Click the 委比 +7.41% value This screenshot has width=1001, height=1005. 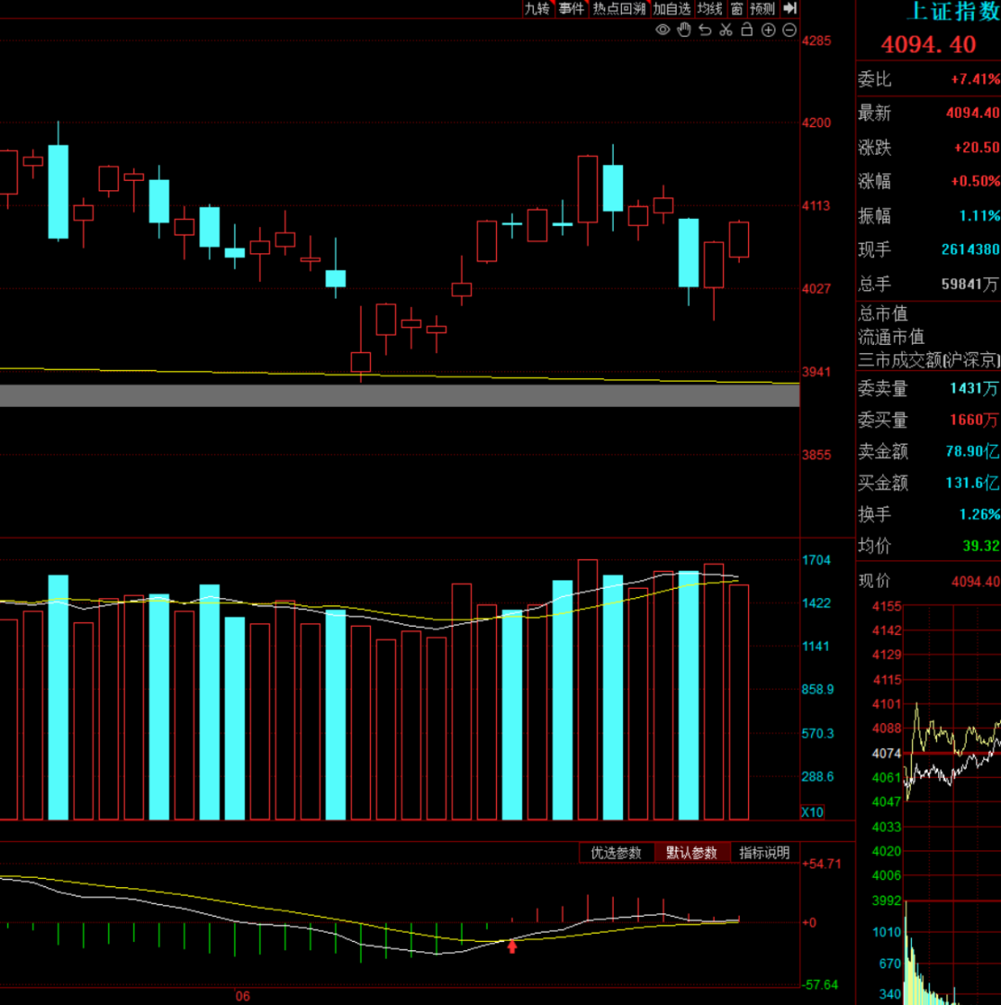(x=975, y=80)
